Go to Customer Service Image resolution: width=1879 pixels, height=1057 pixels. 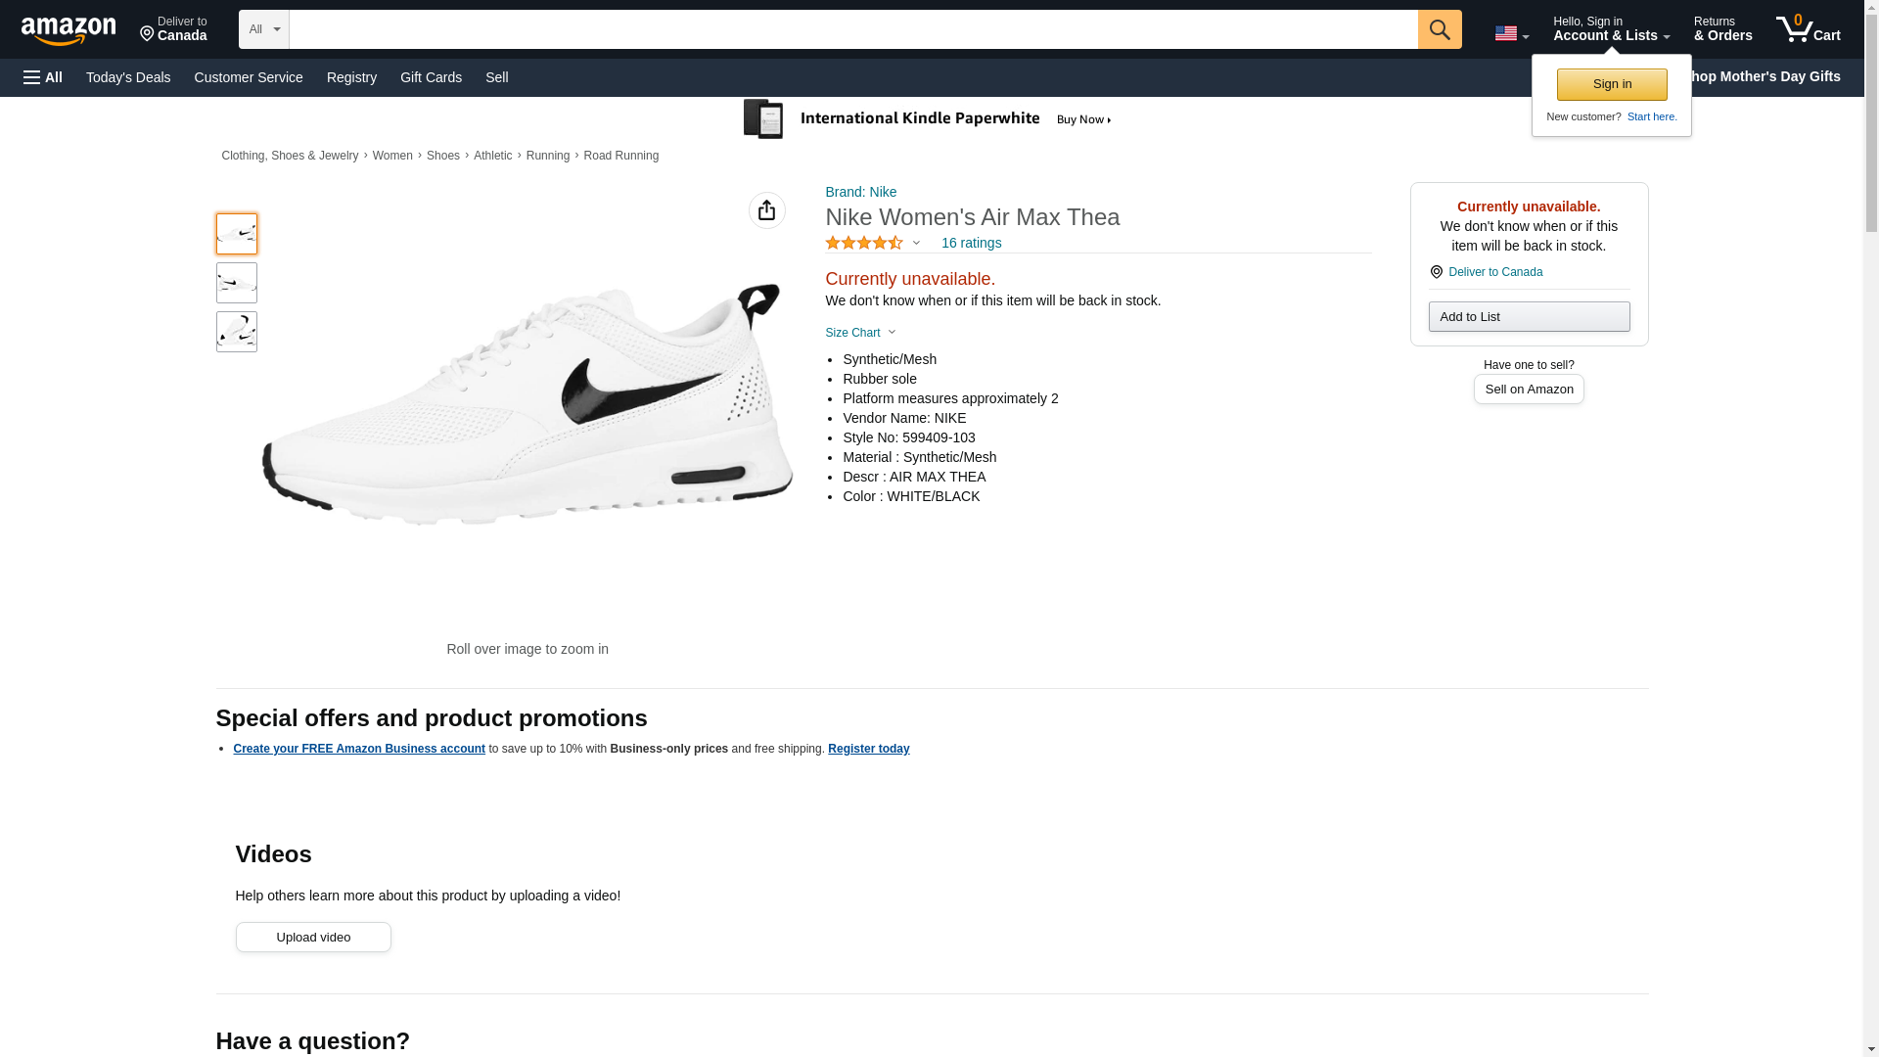249,77
